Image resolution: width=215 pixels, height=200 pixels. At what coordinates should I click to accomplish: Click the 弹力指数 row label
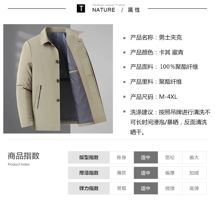coord(89,188)
